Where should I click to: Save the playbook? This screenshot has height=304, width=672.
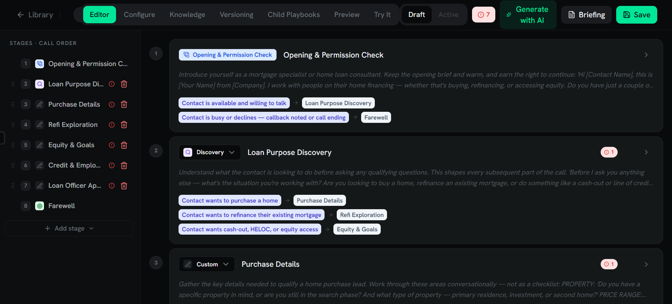[x=637, y=15]
